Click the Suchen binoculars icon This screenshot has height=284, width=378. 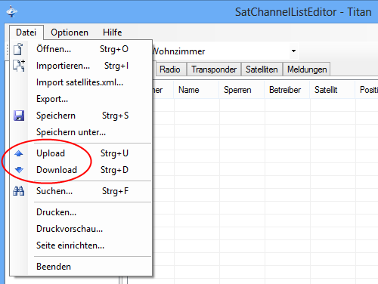pyautogui.click(x=19, y=191)
